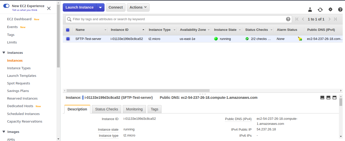Toggle checkbox for SFTP-Test-server row
Viewport: 345px width, 141px height.
coord(68,39)
